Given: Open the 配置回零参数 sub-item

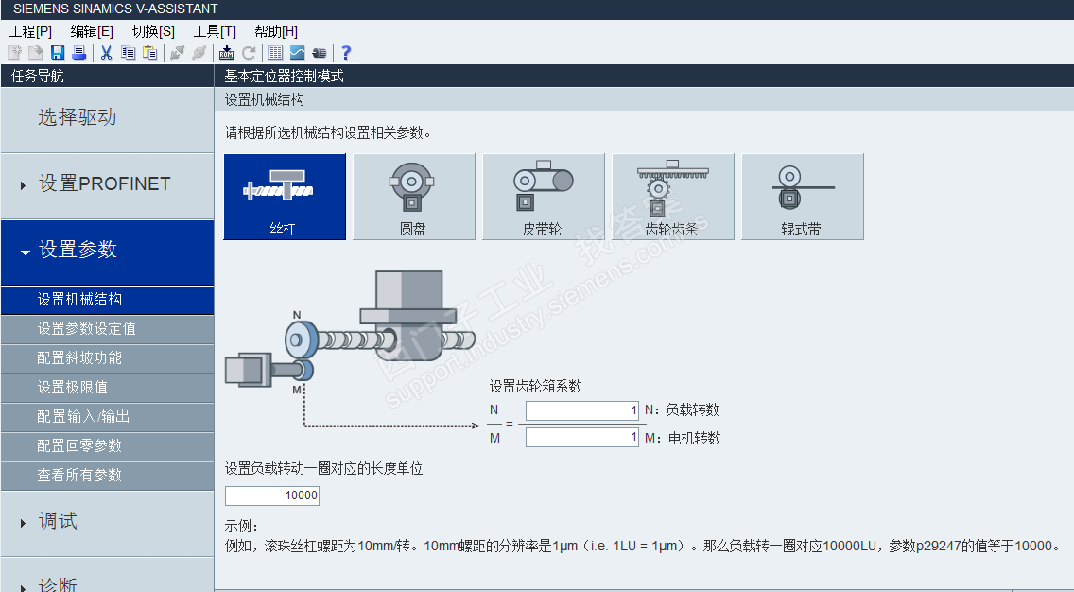Looking at the screenshot, I should (108, 446).
